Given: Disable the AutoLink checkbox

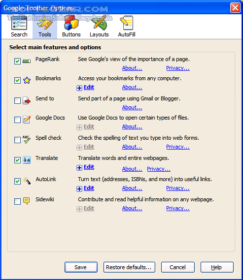Looking at the screenshot, I should coord(17,181).
